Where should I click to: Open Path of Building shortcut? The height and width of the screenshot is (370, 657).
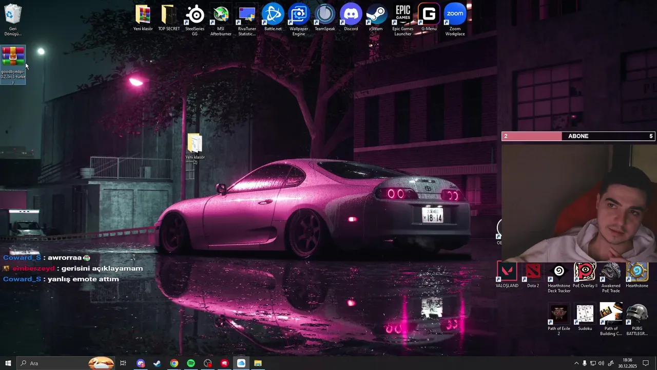[x=611, y=320]
